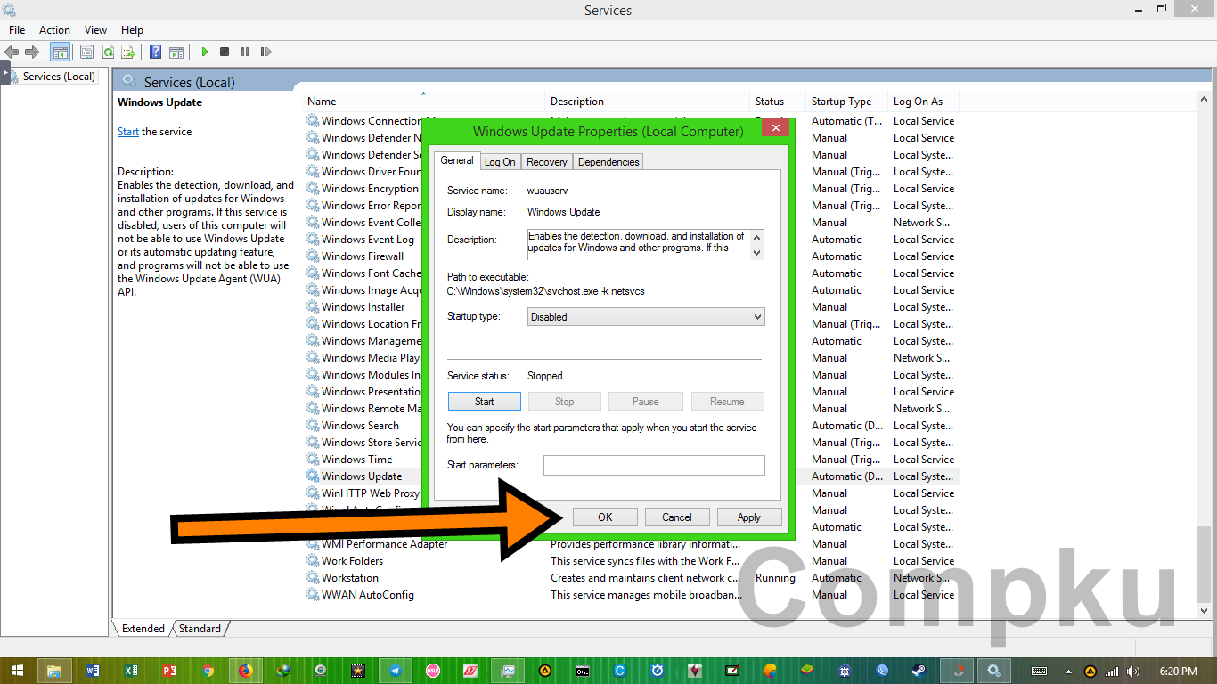Image resolution: width=1217 pixels, height=684 pixels.
Task: Click into the Start parameters field
Action: [x=654, y=465]
